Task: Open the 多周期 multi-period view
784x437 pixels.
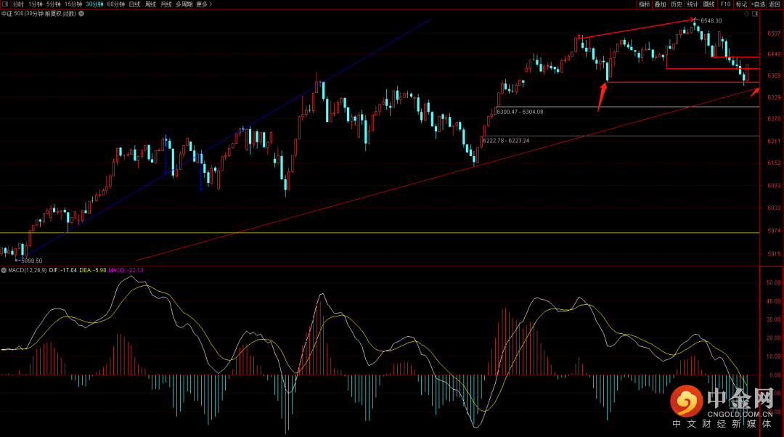Action: coord(184,4)
